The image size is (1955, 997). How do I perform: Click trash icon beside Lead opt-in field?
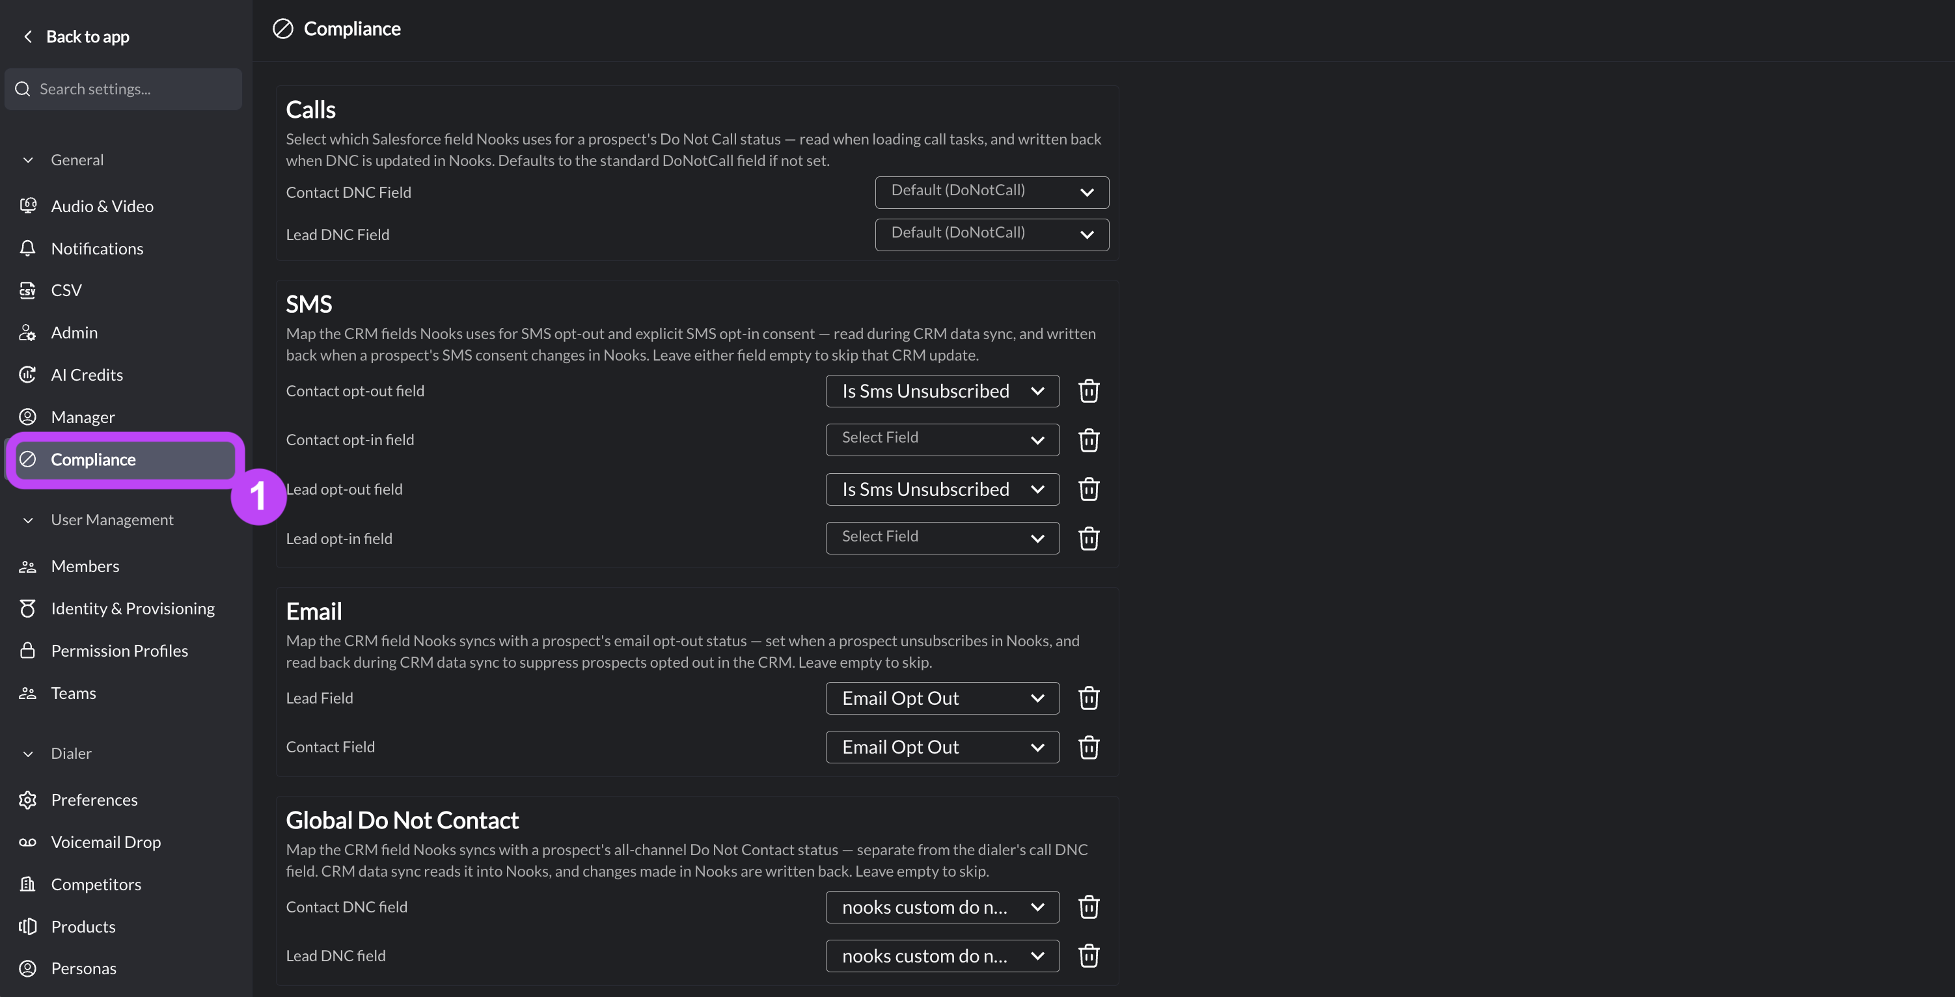coord(1088,538)
